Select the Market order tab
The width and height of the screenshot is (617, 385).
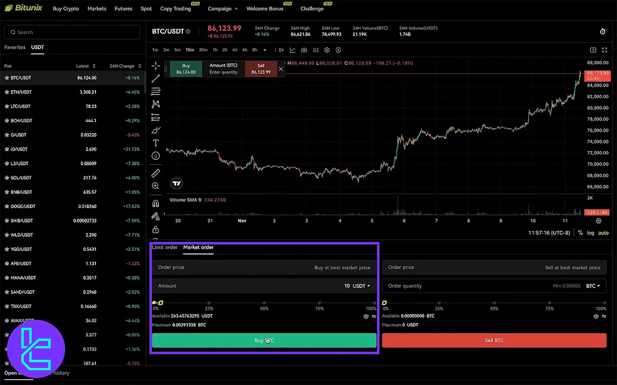pos(198,247)
